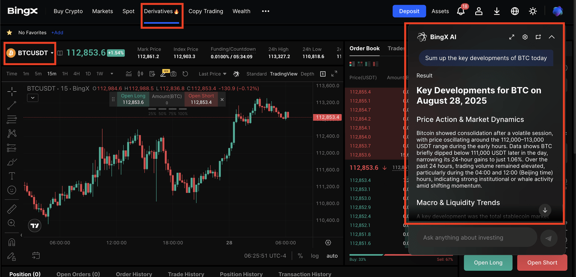
Task: Select the crosshair cursor tool
Action: [12, 91]
